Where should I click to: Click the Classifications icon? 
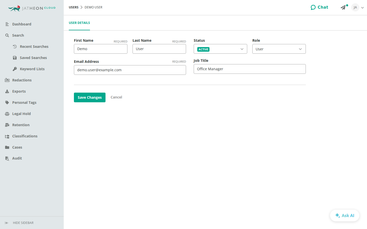pos(7,136)
